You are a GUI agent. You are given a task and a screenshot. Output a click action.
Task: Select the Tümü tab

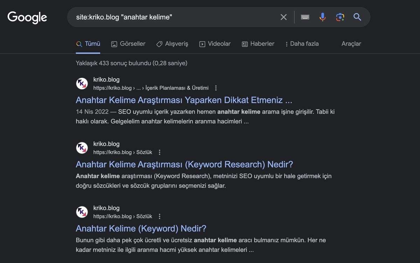pyautogui.click(x=88, y=44)
